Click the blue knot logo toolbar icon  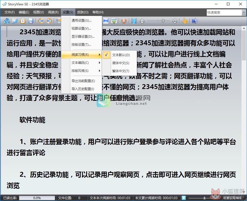[7, 21]
